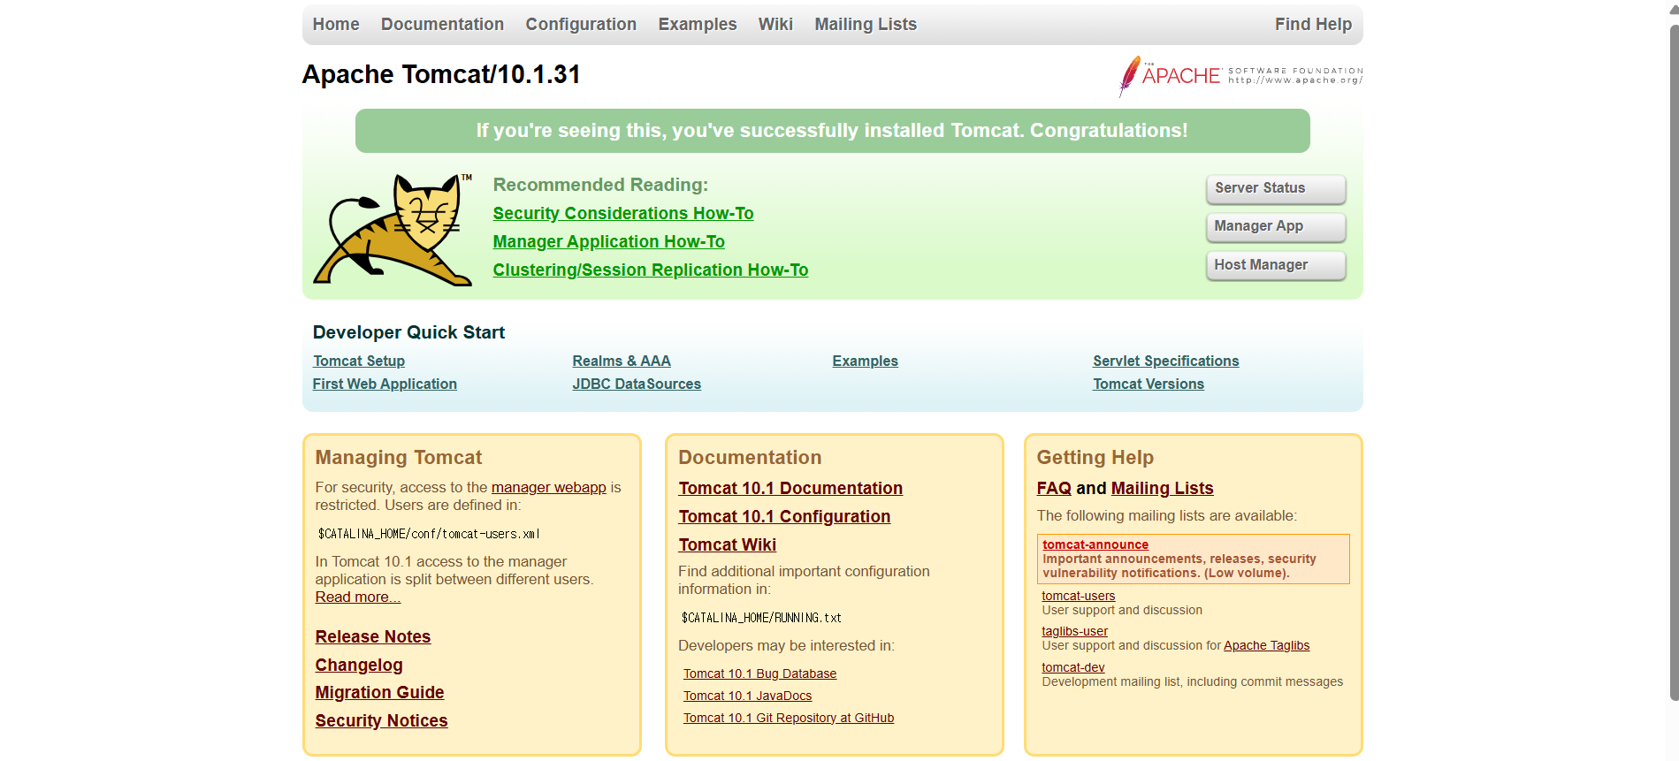Screen dimensions: 1679x761
Task: Open the taglibs-user mailing list
Action: pos(1074,631)
